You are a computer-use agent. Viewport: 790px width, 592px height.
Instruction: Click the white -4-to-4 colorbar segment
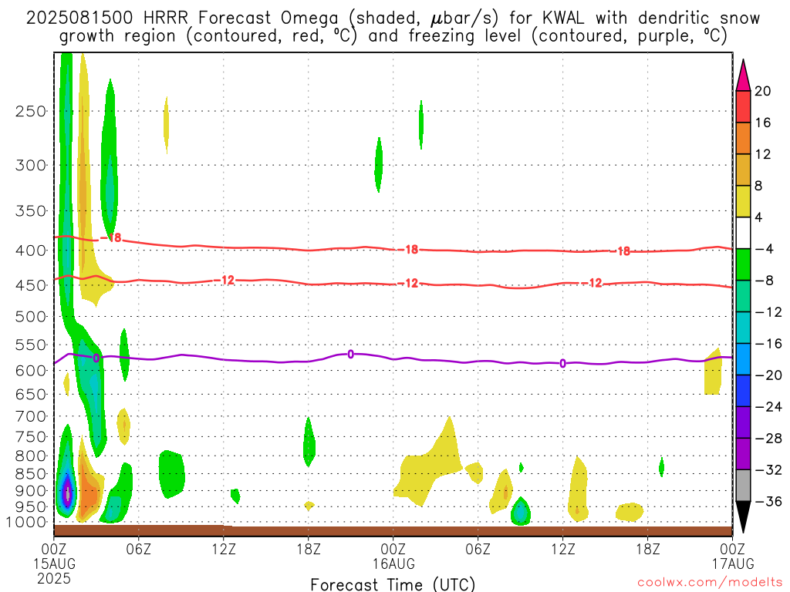743,233
